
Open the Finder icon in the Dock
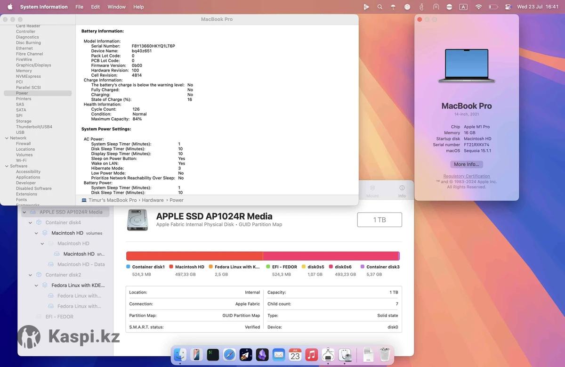coord(179,354)
